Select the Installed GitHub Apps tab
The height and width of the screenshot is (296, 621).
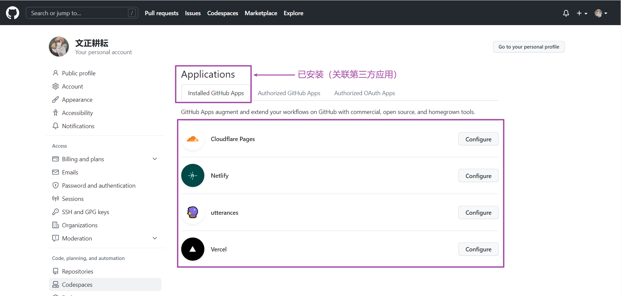[x=216, y=93]
